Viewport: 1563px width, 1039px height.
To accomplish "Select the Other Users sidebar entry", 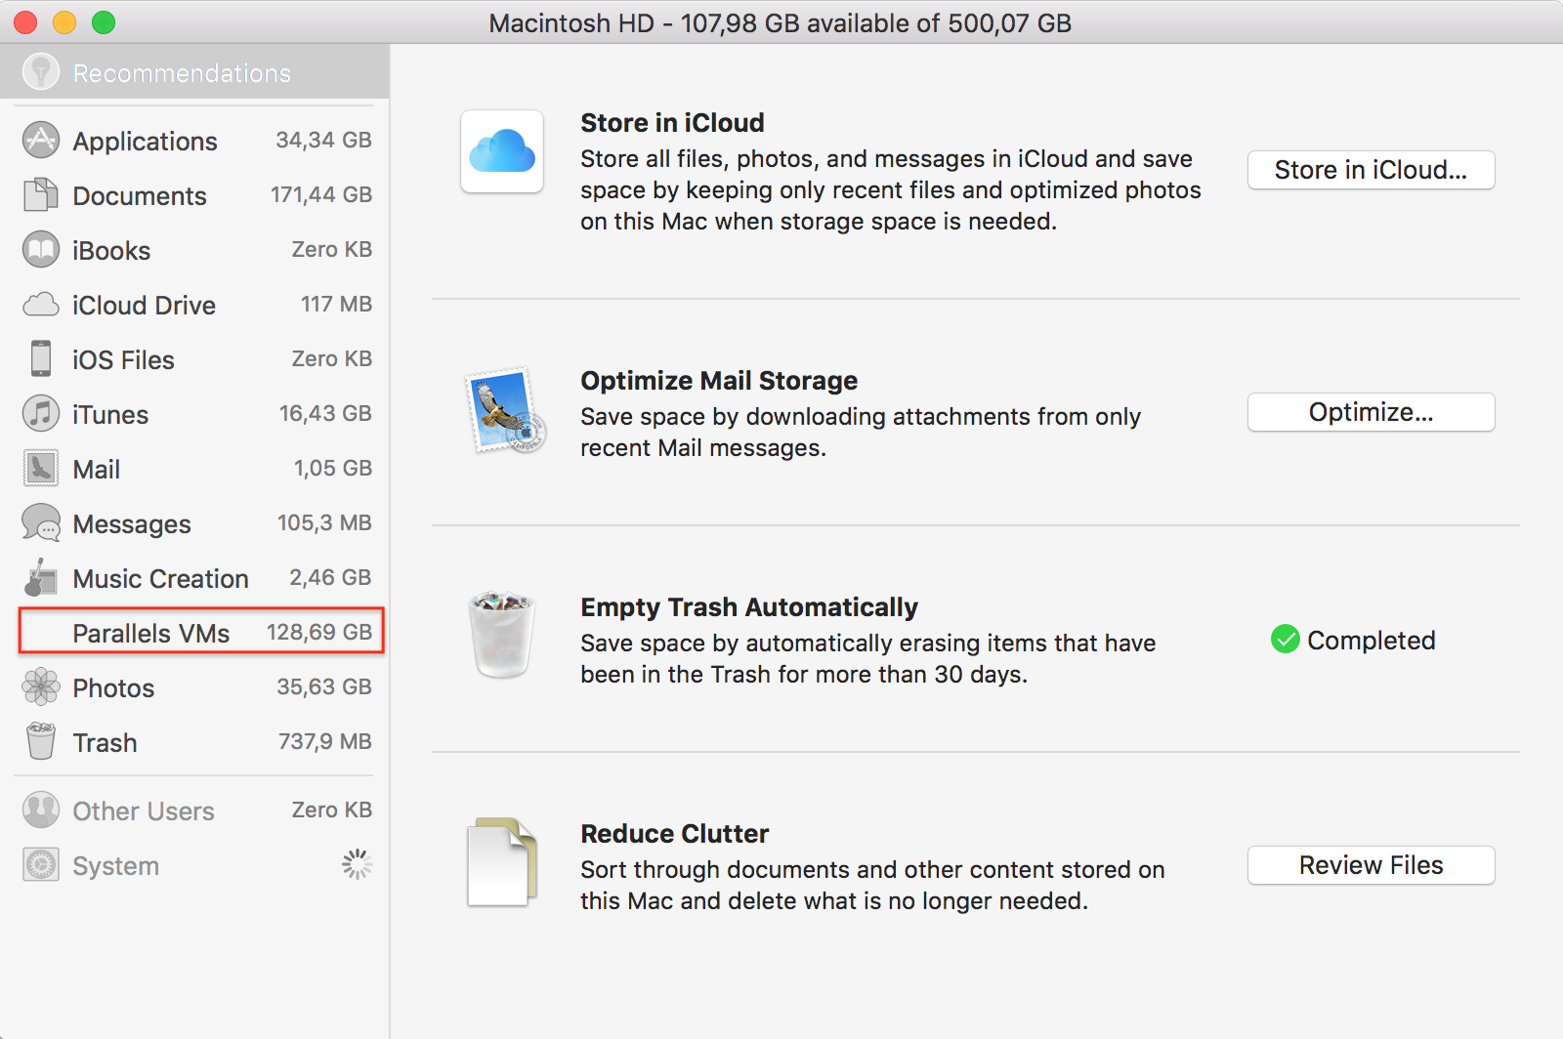I will pos(144,810).
